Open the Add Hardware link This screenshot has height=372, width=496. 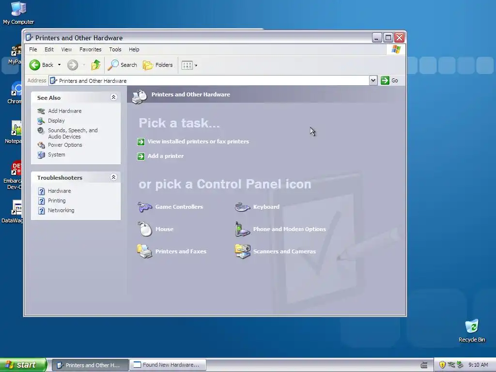coord(65,111)
